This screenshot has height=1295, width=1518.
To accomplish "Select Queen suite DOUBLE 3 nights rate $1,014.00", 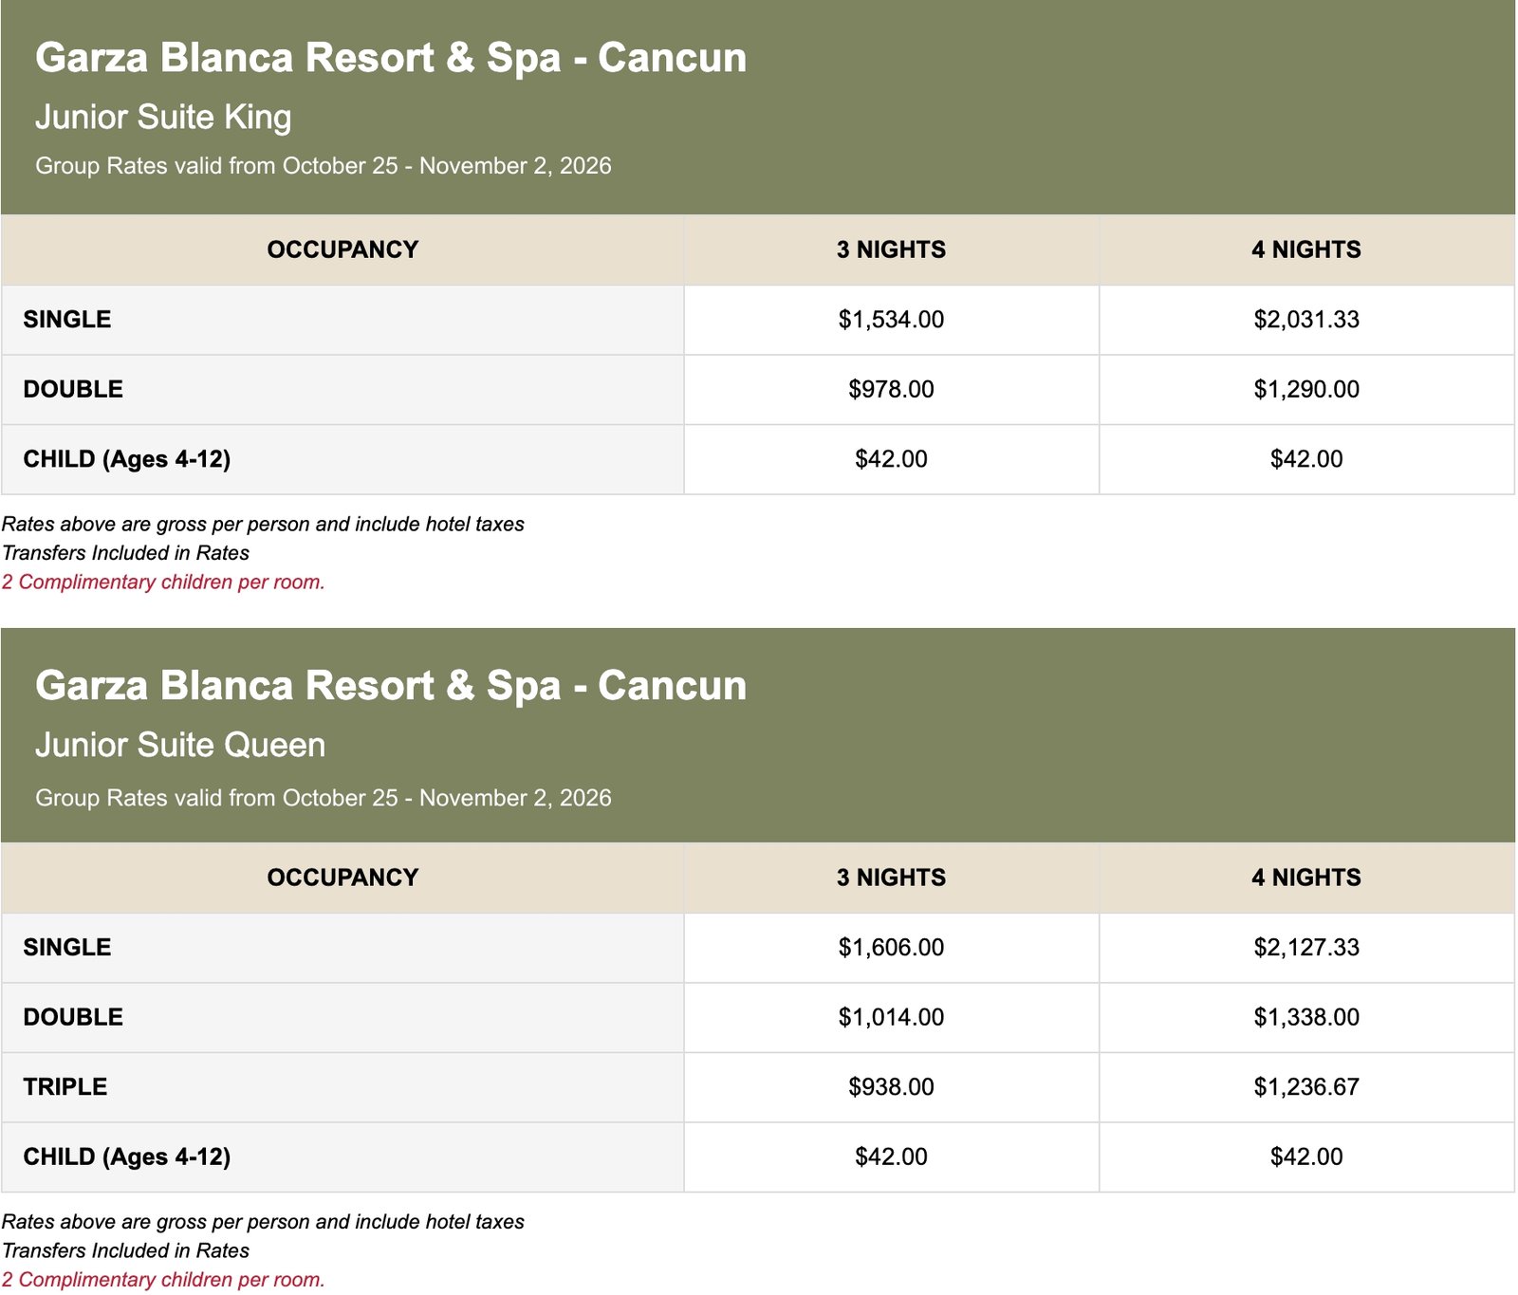I will click(891, 1017).
